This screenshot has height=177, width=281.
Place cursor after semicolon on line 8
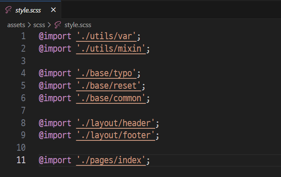[x=159, y=123]
